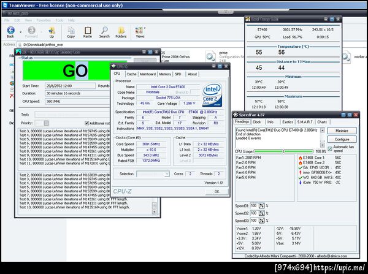Click the CPU-Z title bar icon

[x=114, y=66]
